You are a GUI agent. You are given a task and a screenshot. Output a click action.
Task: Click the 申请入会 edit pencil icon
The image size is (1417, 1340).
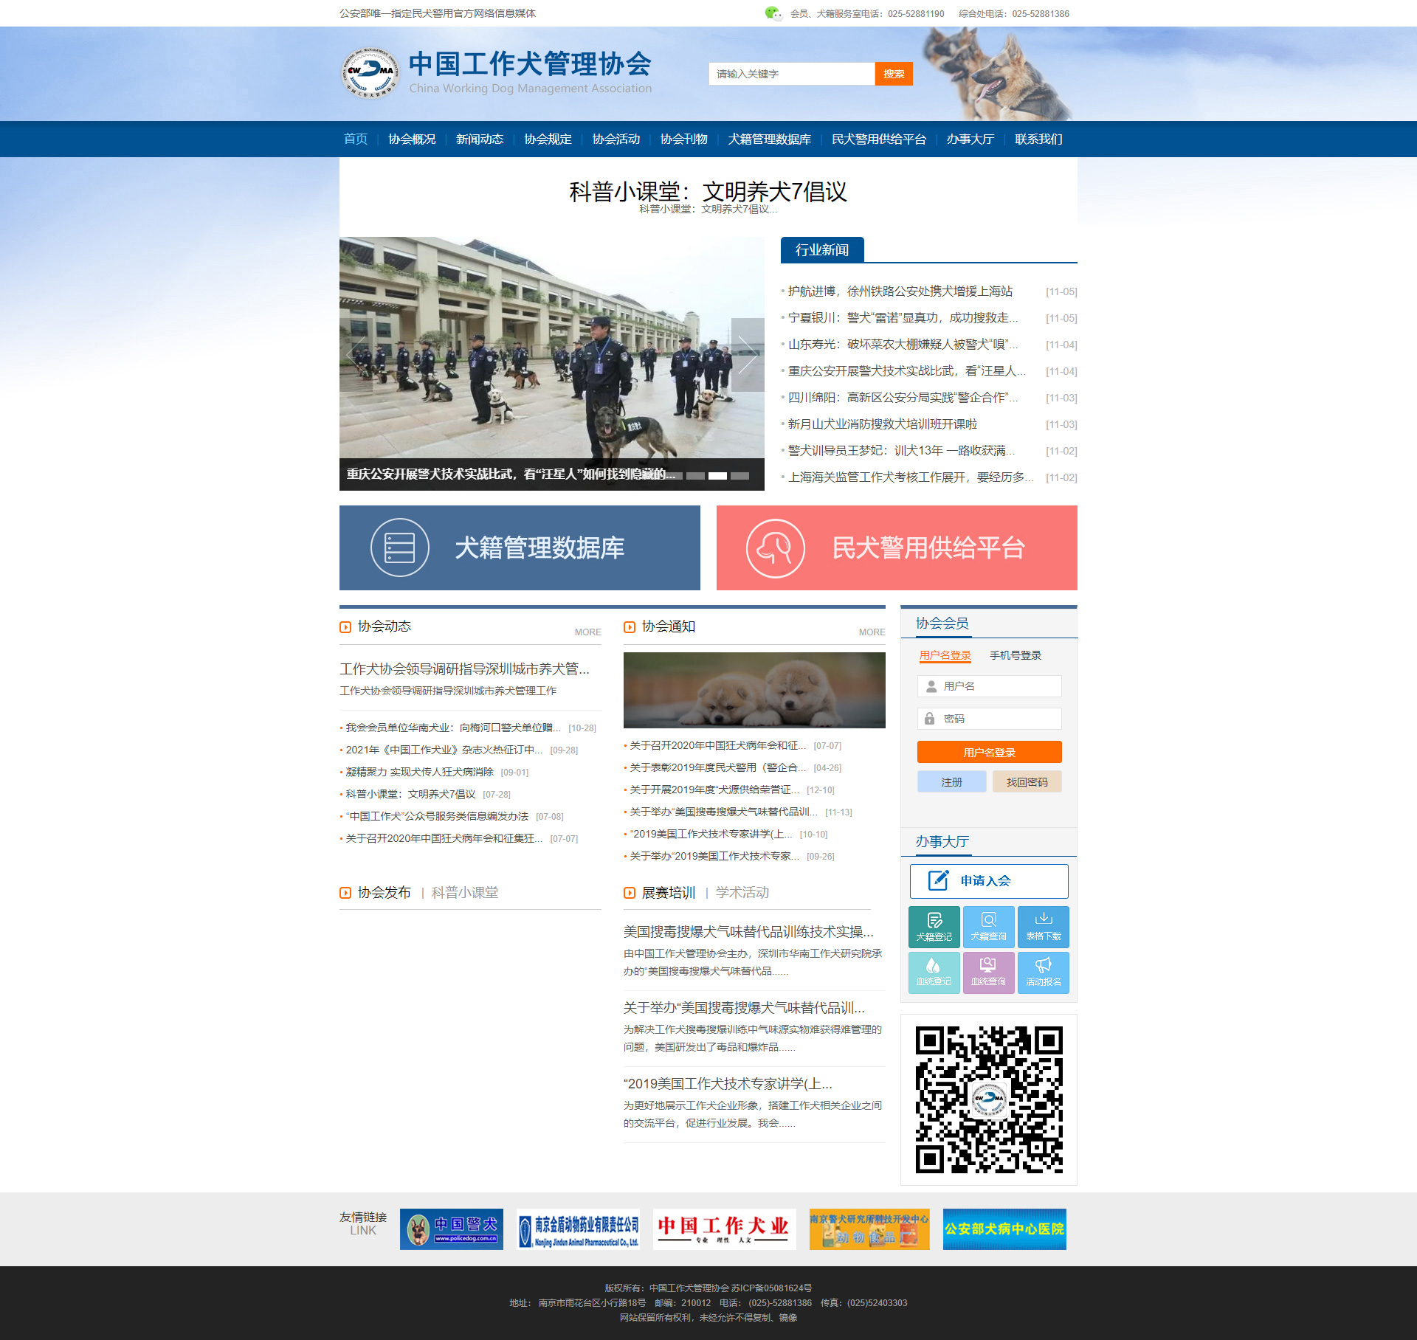point(938,880)
